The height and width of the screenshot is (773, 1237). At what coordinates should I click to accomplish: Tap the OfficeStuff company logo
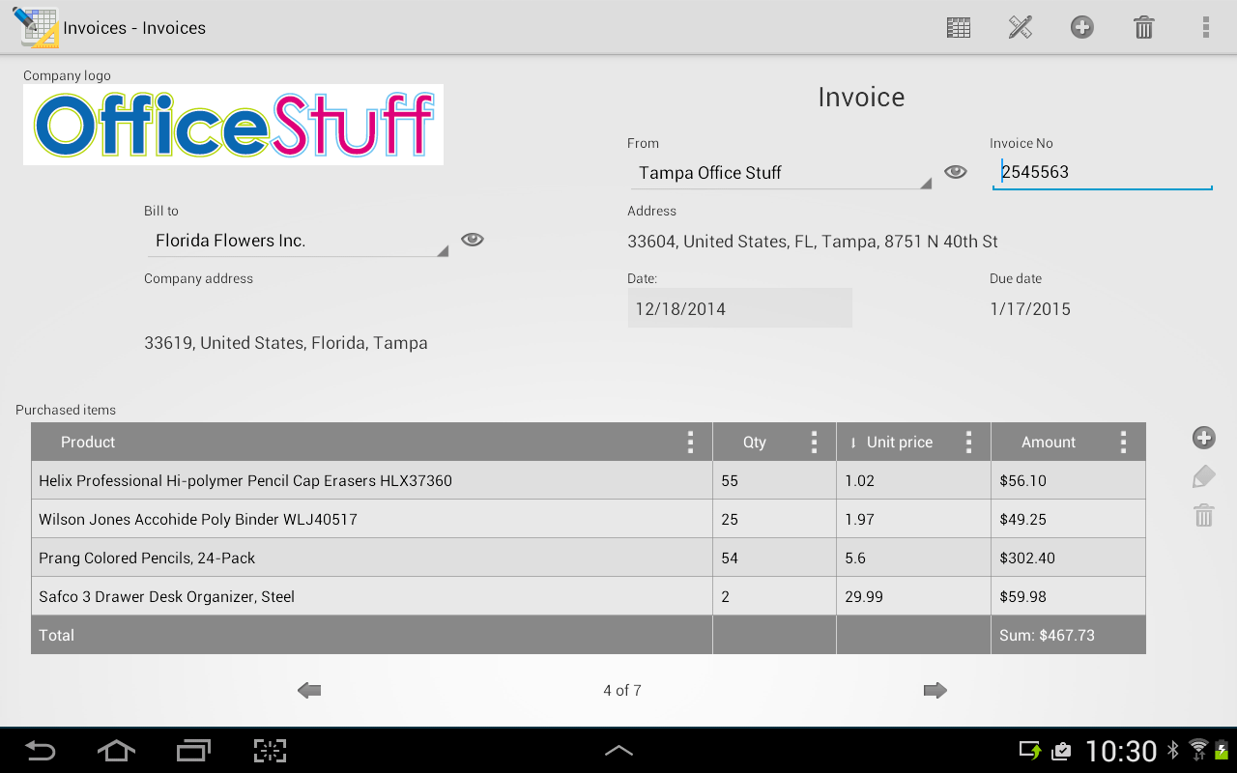point(233,125)
